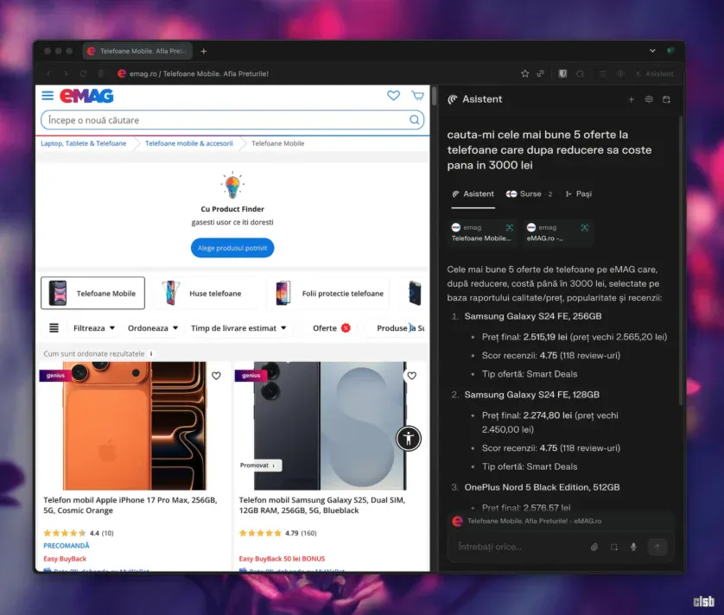The image size is (724, 615).
Task: Open the shopping cart icon
Action: (x=418, y=96)
